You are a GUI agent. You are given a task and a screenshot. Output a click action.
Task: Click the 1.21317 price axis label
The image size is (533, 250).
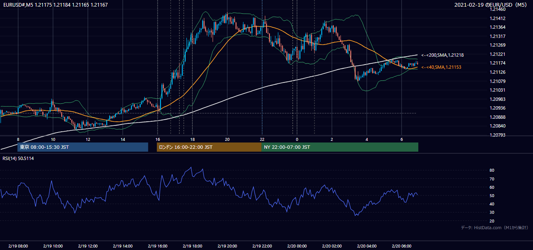tap(498, 36)
